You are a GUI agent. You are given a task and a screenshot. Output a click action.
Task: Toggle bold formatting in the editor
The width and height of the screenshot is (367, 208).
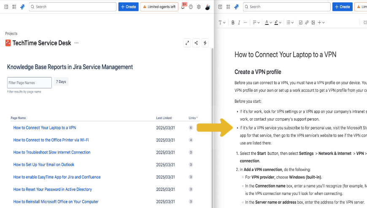pyautogui.click(x=233, y=22)
